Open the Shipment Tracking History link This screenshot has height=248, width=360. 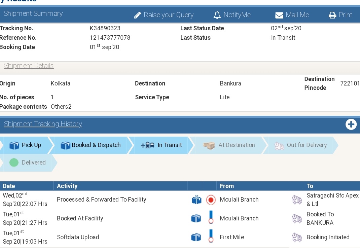(43, 124)
